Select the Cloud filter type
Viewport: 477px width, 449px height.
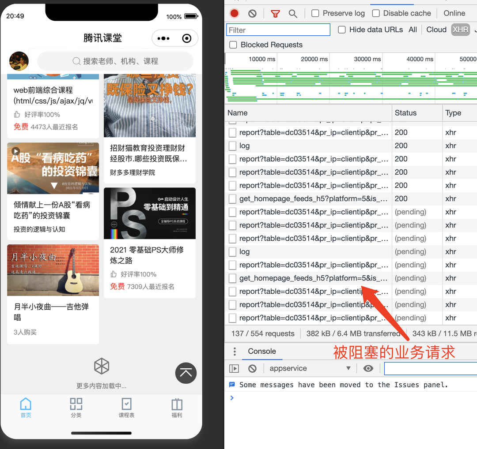click(436, 30)
